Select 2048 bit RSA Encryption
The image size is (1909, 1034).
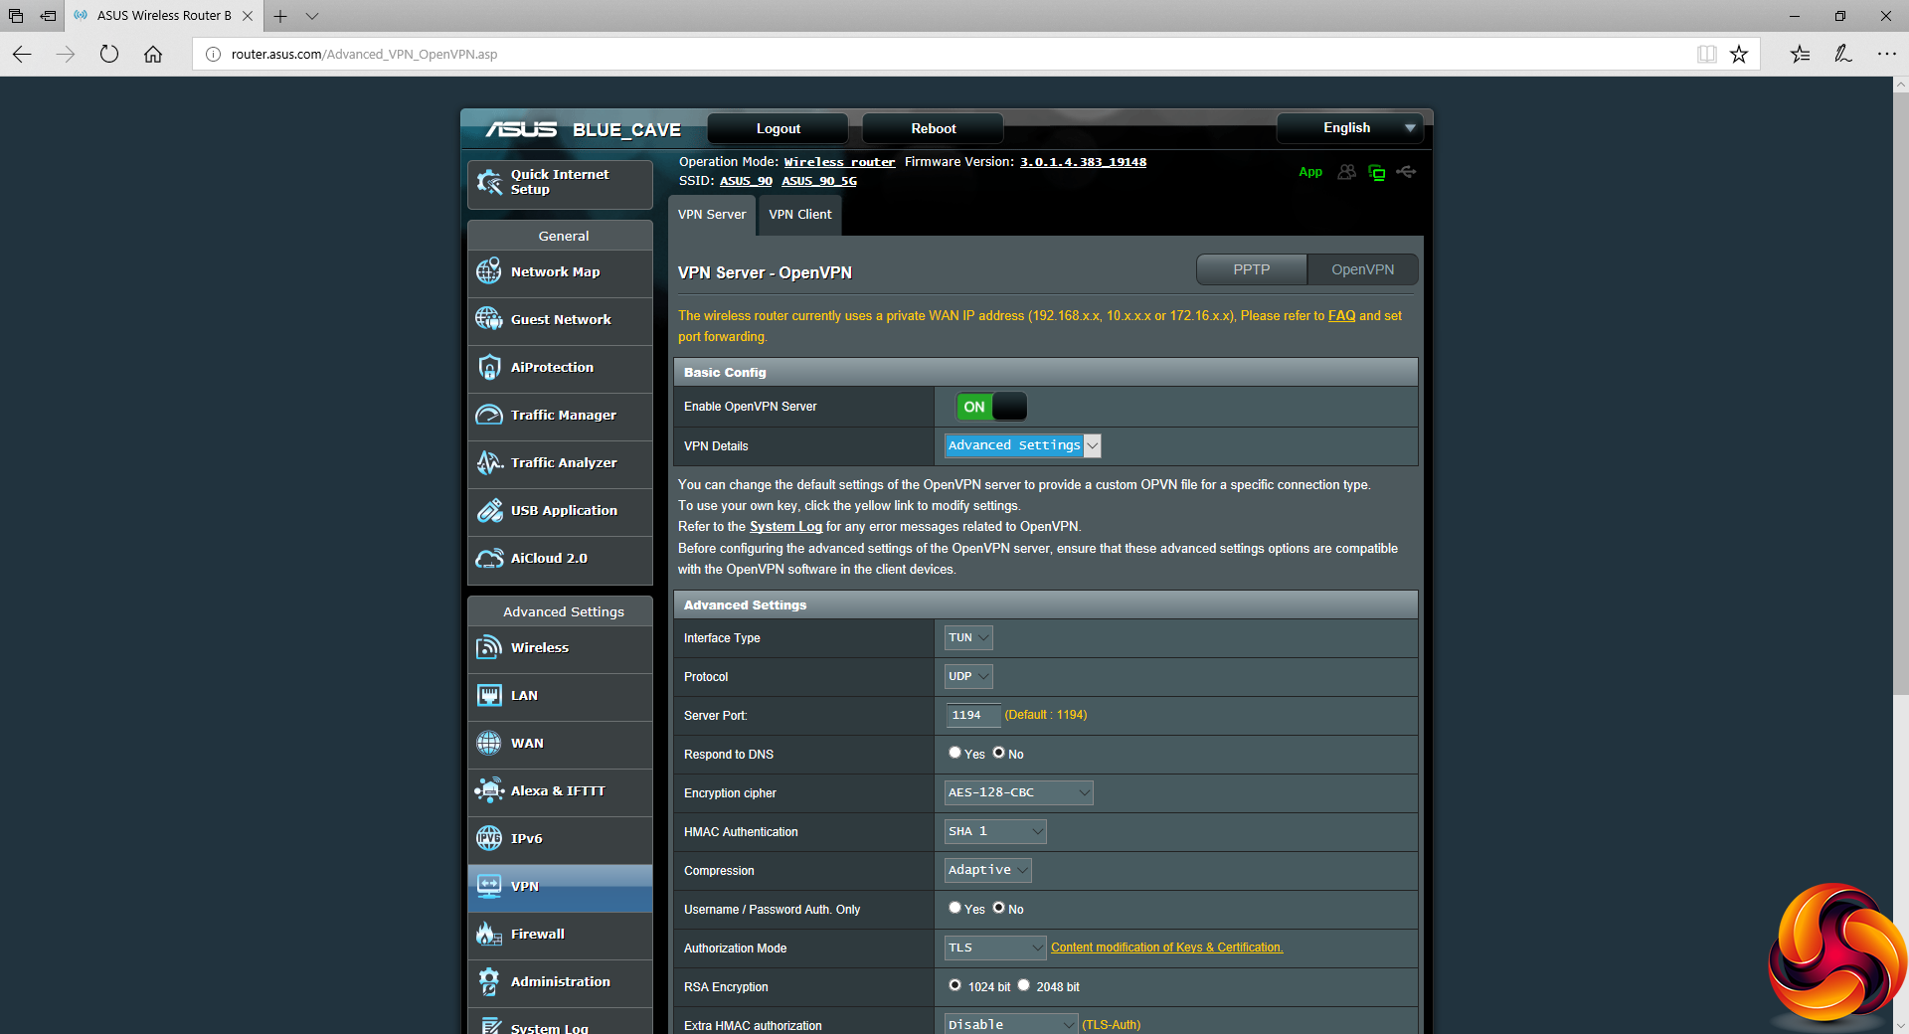[x=1023, y=985]
